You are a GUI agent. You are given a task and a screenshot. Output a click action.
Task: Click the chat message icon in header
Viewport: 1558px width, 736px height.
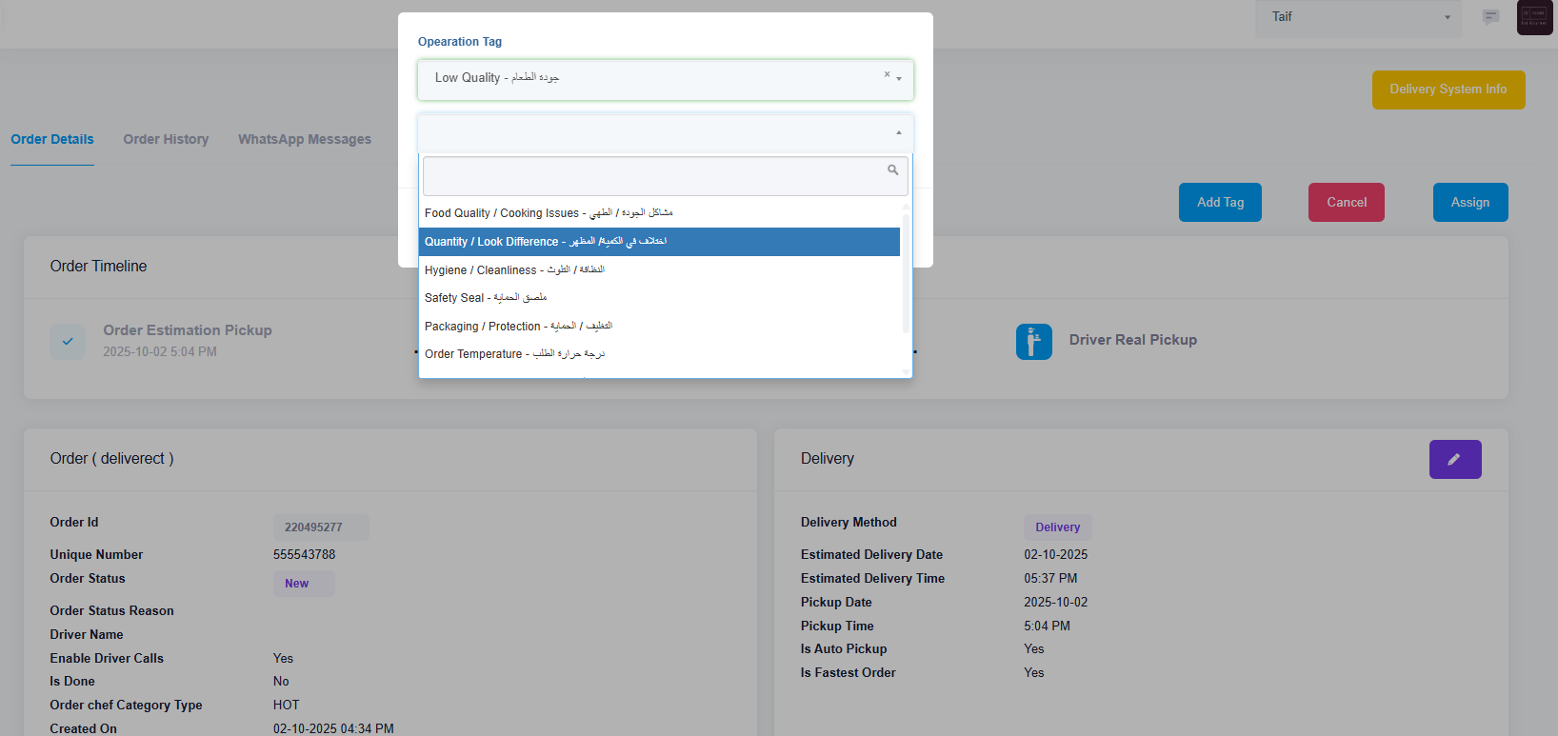(1490, 17)
